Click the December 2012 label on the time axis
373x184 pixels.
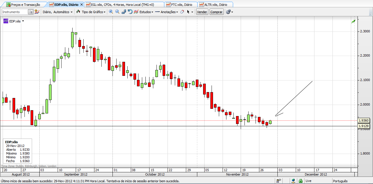[x=316, y=174]
